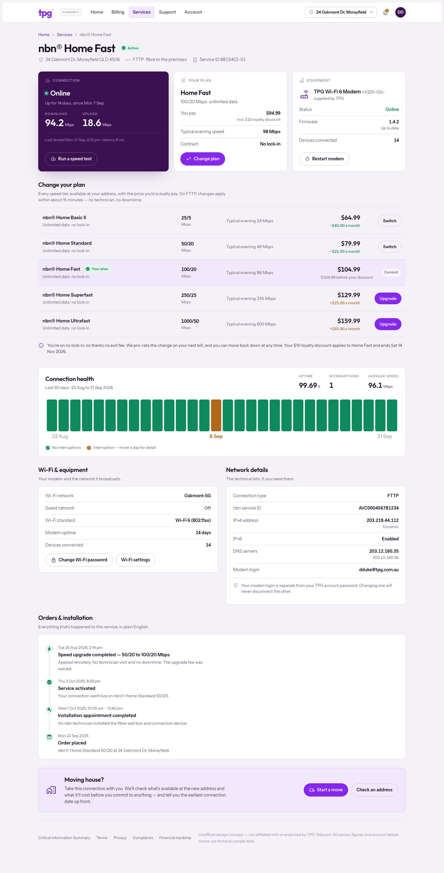This screenshot has height=873, width=444.
Task: Click the Your Plan sliders icon
Action: click(x=183, y=81)
